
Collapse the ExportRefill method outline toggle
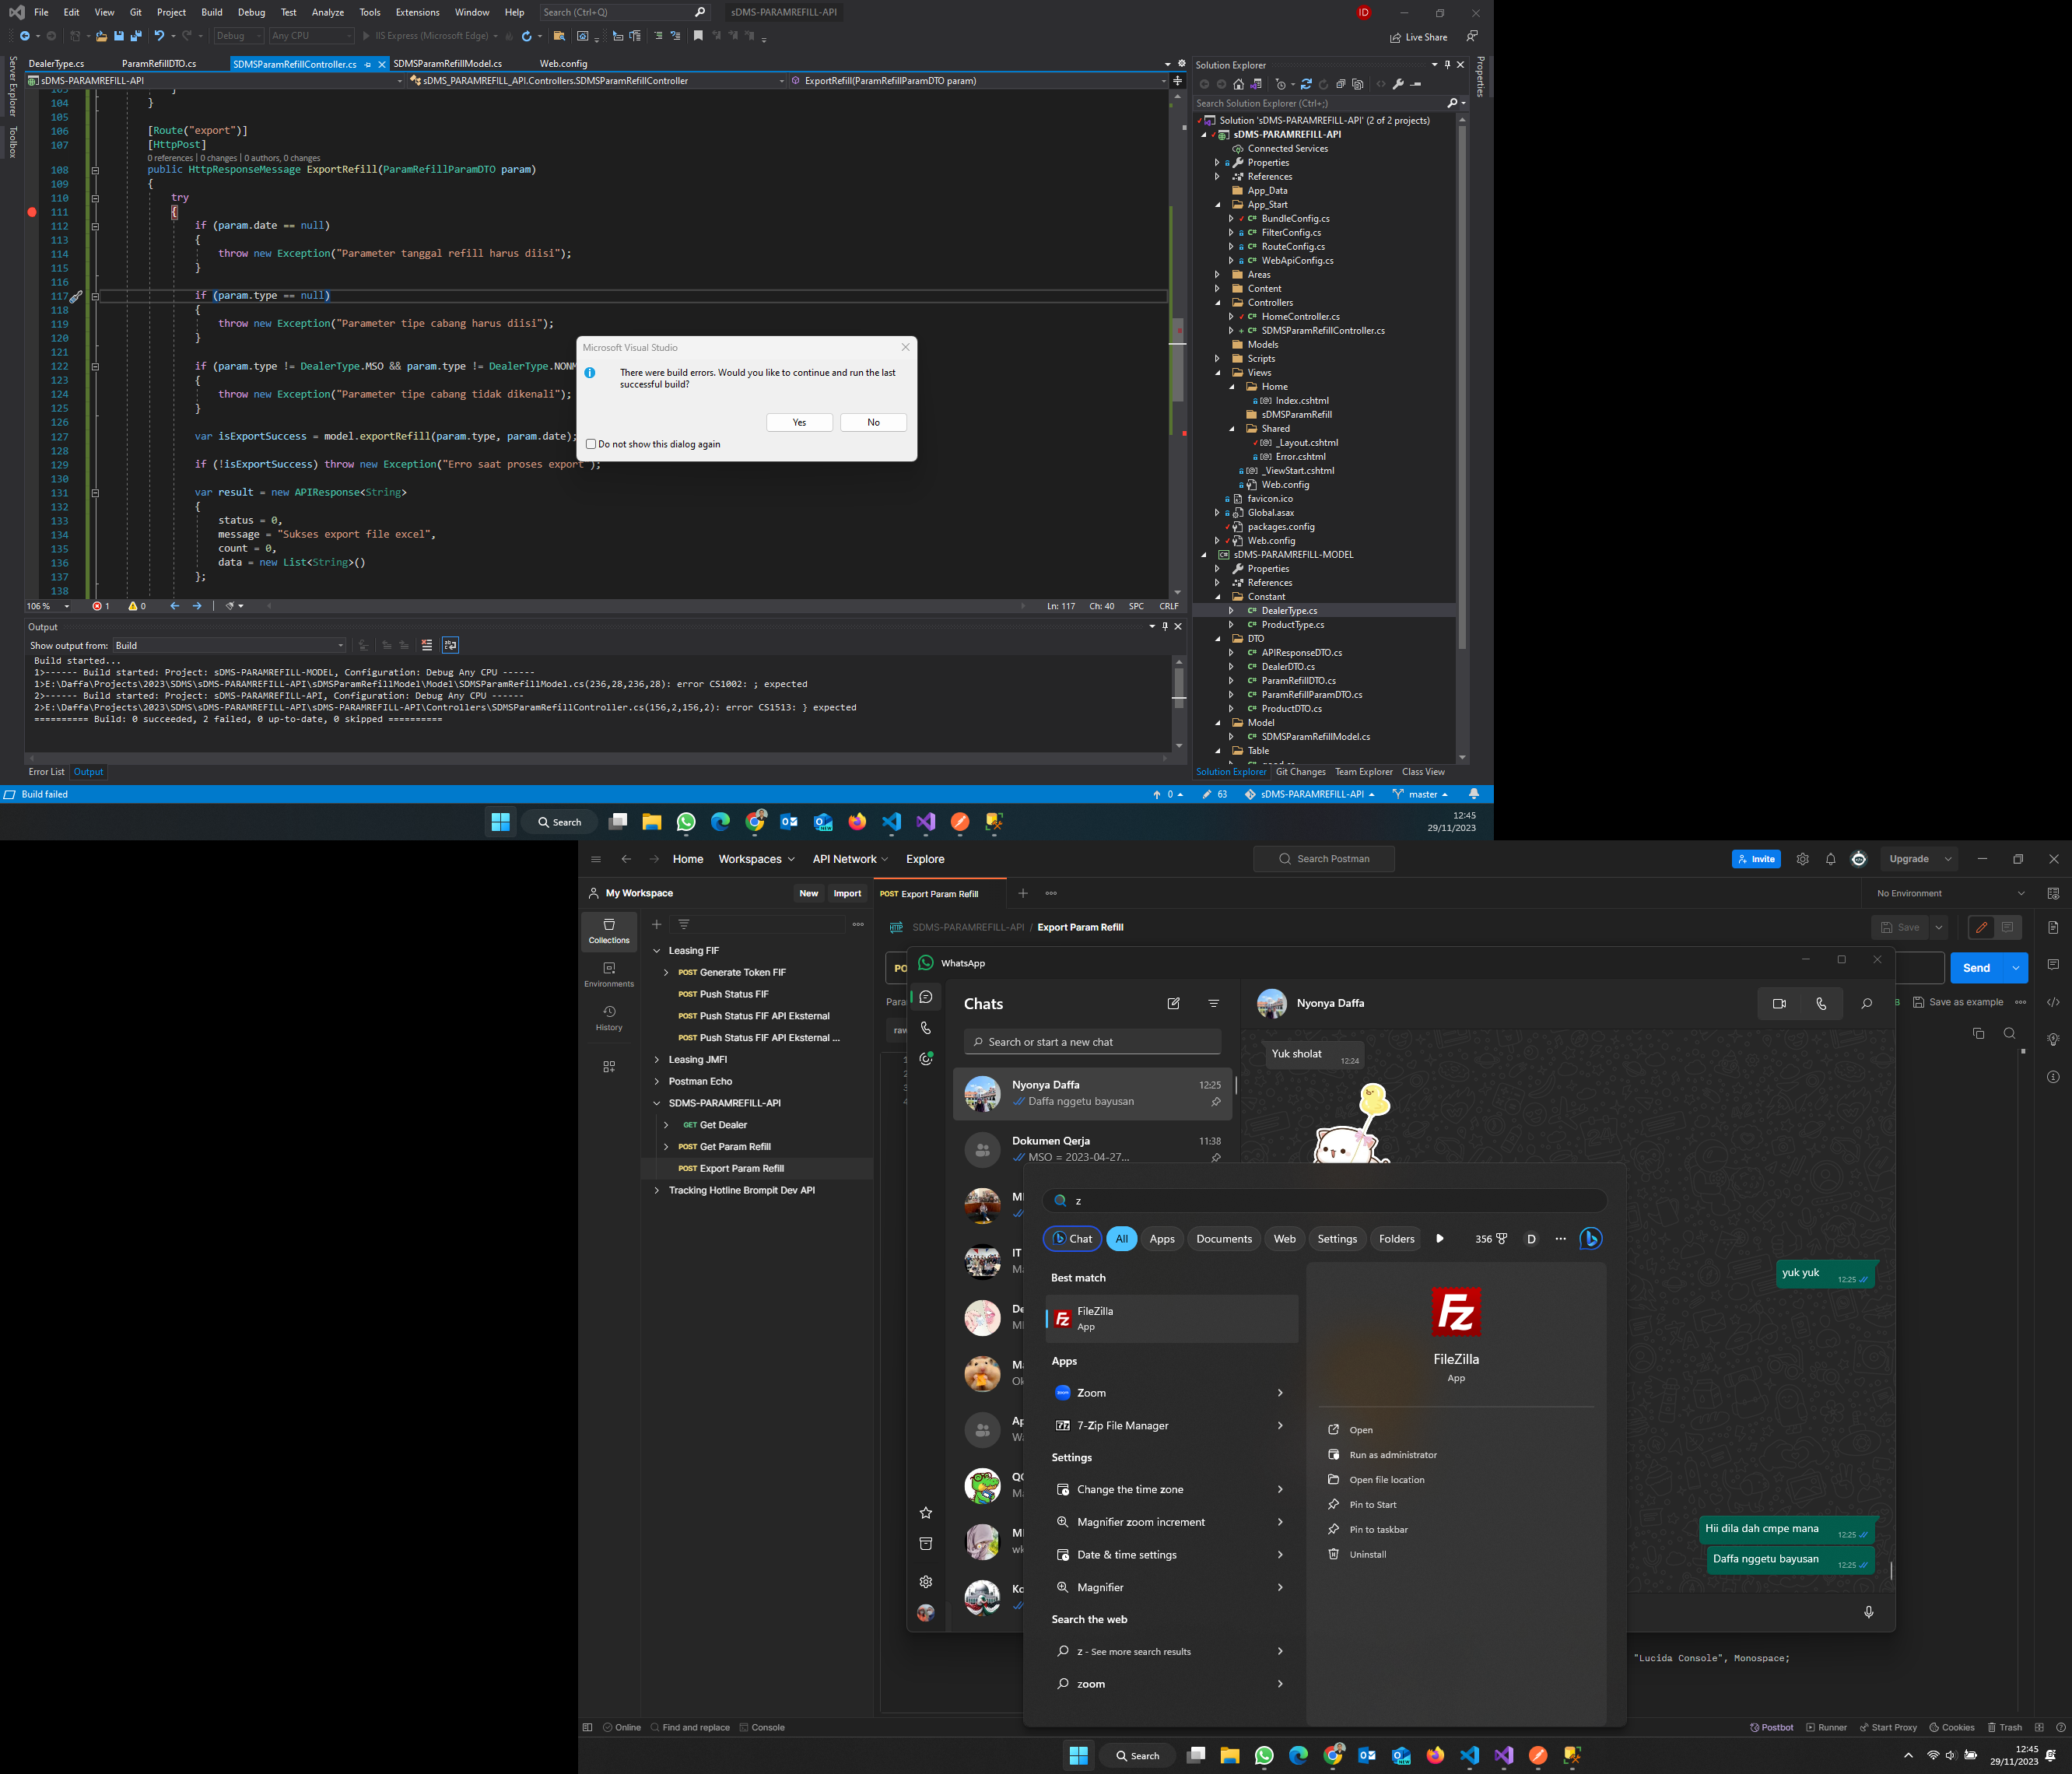(95, 170)
